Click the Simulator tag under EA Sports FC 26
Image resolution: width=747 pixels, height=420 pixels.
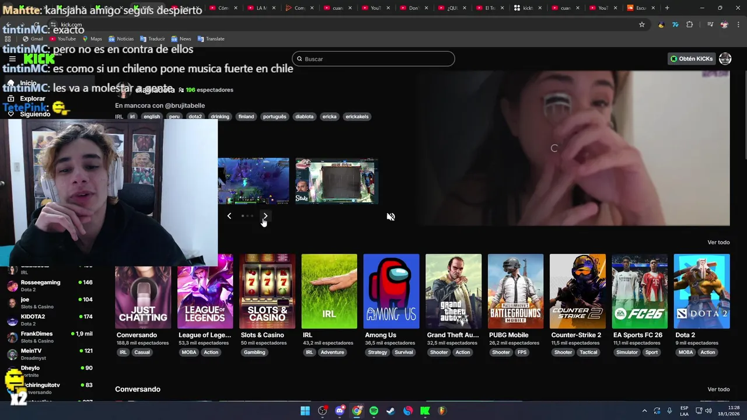(x=627, y=352)
